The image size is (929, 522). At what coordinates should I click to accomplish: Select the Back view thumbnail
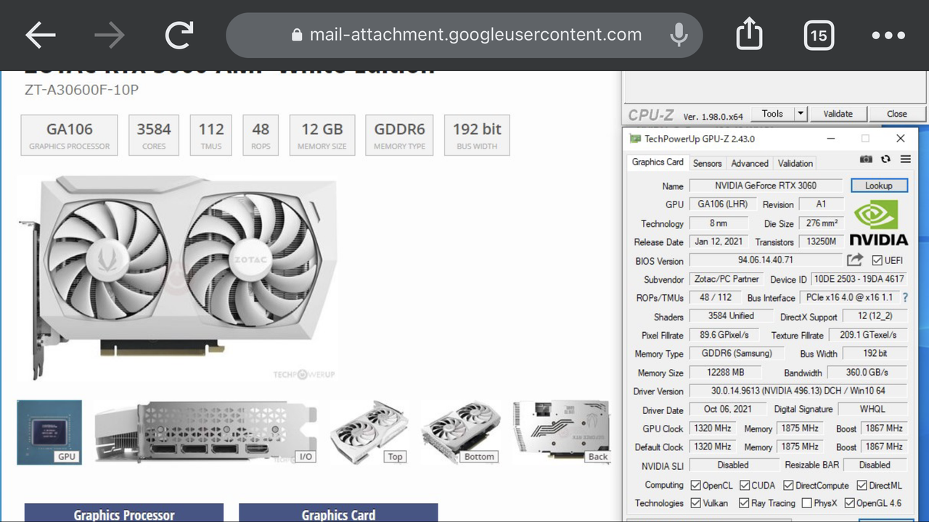pos(561,432)
